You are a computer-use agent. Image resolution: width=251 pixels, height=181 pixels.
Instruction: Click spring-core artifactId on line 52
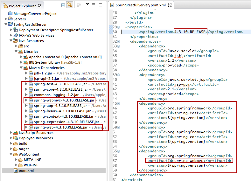tap(186, 137)
